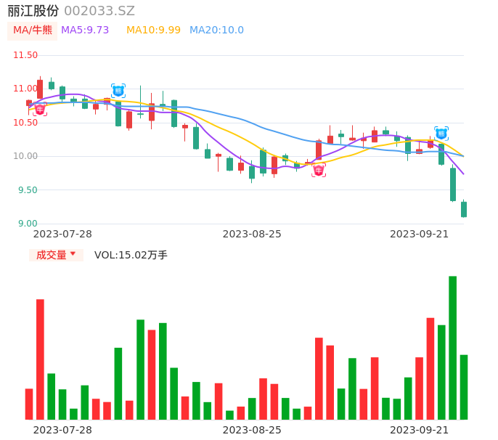Toggle the MA10:9.99 legend line
Screen dimensions: 498x440
point(153,30)
